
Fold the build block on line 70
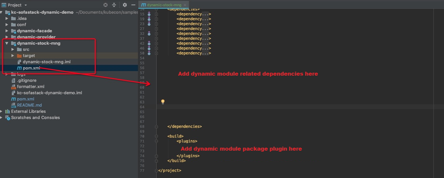point(156,136)
